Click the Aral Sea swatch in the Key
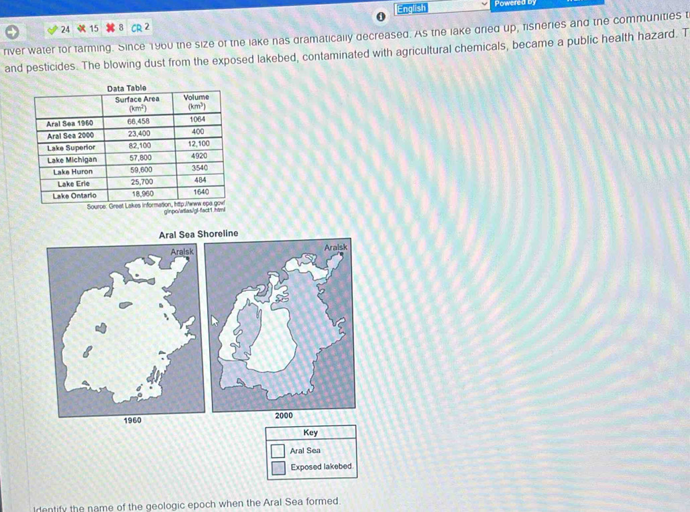Image resolution: width=690 pixels, height=512 pixels. [278, 450]
